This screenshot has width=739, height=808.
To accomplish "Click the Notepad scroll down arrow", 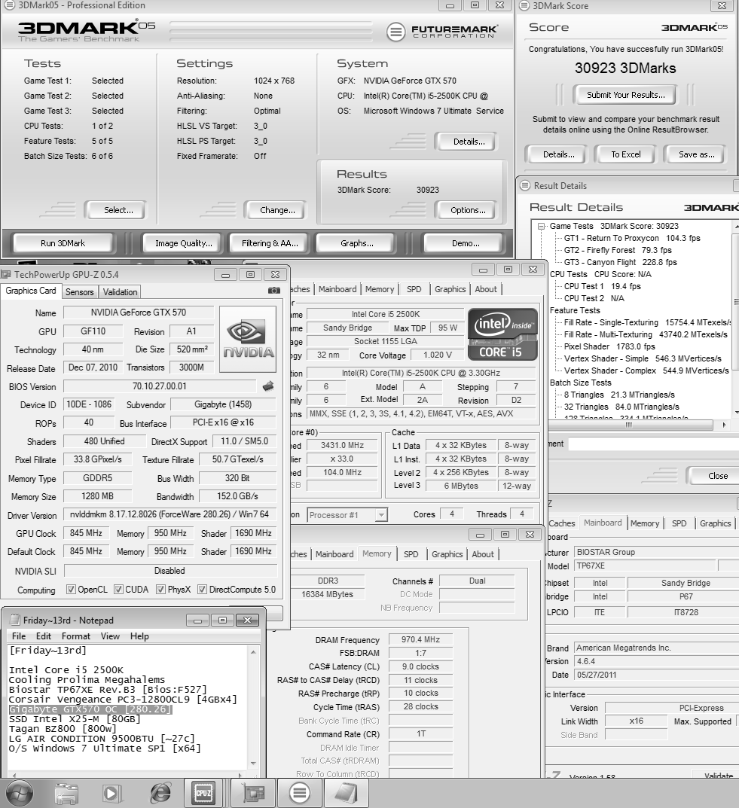I will (x=253, y=763).
